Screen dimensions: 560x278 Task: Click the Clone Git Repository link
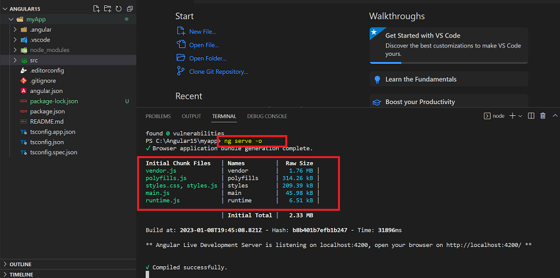pos(218,72)
